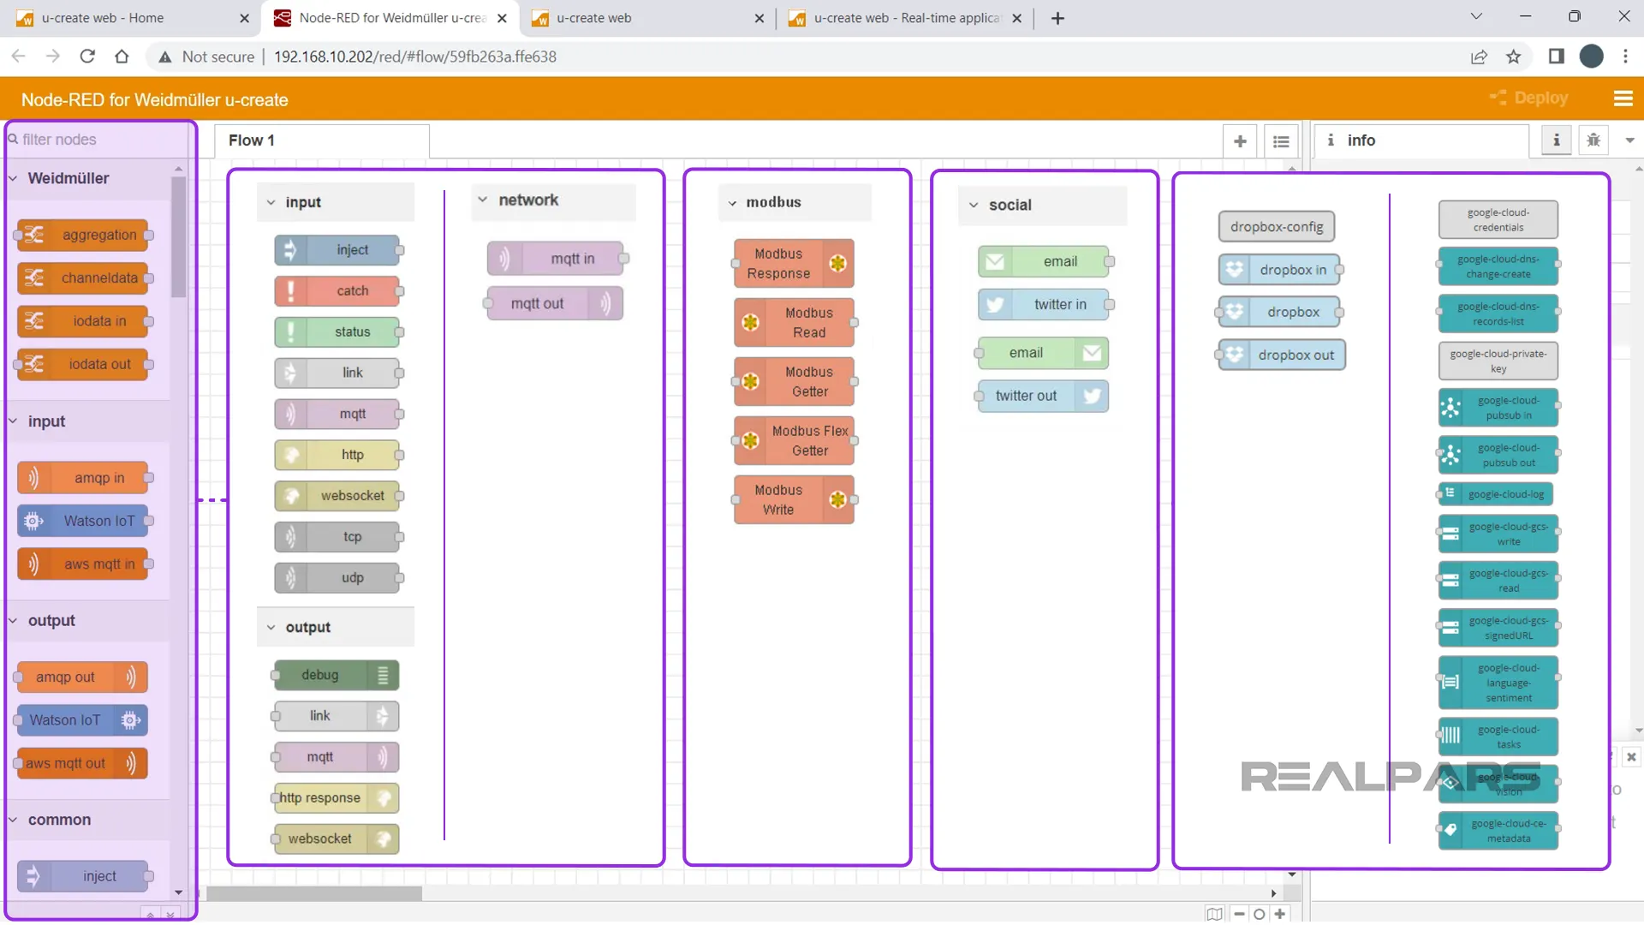Open the Node-RED hamburger menu
The width and height of the screenshot is (1644, 925).
[1623, 98]
